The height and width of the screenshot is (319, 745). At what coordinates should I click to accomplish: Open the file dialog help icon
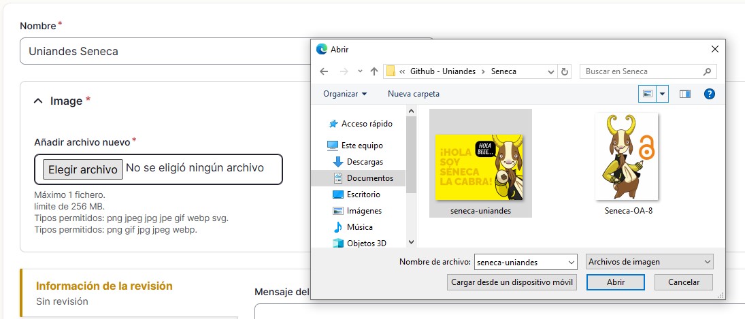coord(709,94)
